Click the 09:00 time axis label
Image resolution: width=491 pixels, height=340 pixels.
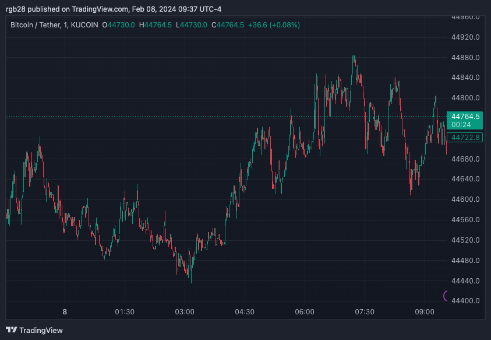click(x=425, y=312)
